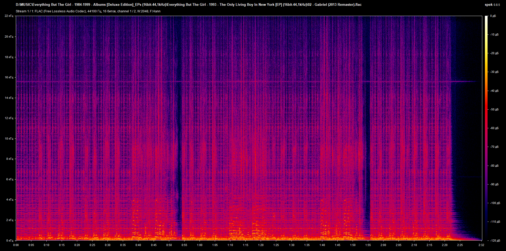
Task: Click the '-30 дБ' level scale label
Action: coord(494,72)
